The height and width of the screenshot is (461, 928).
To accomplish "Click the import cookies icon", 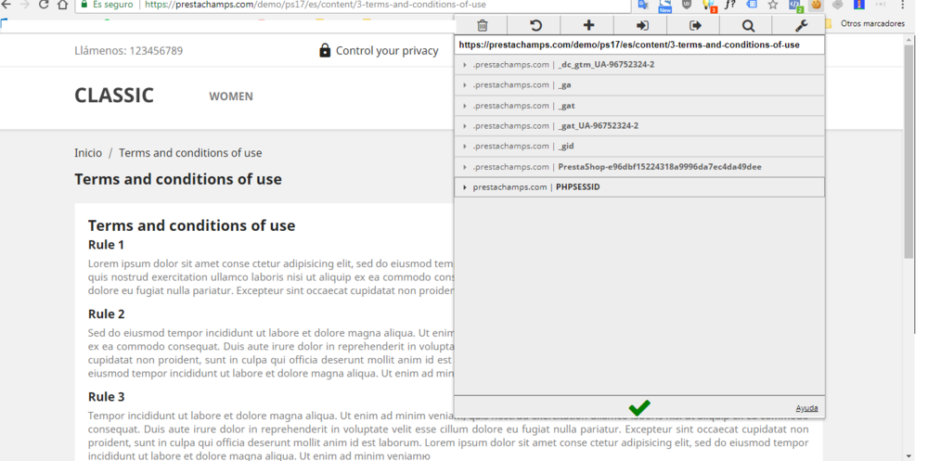I will pyautogui.click(x=641, y=25).
